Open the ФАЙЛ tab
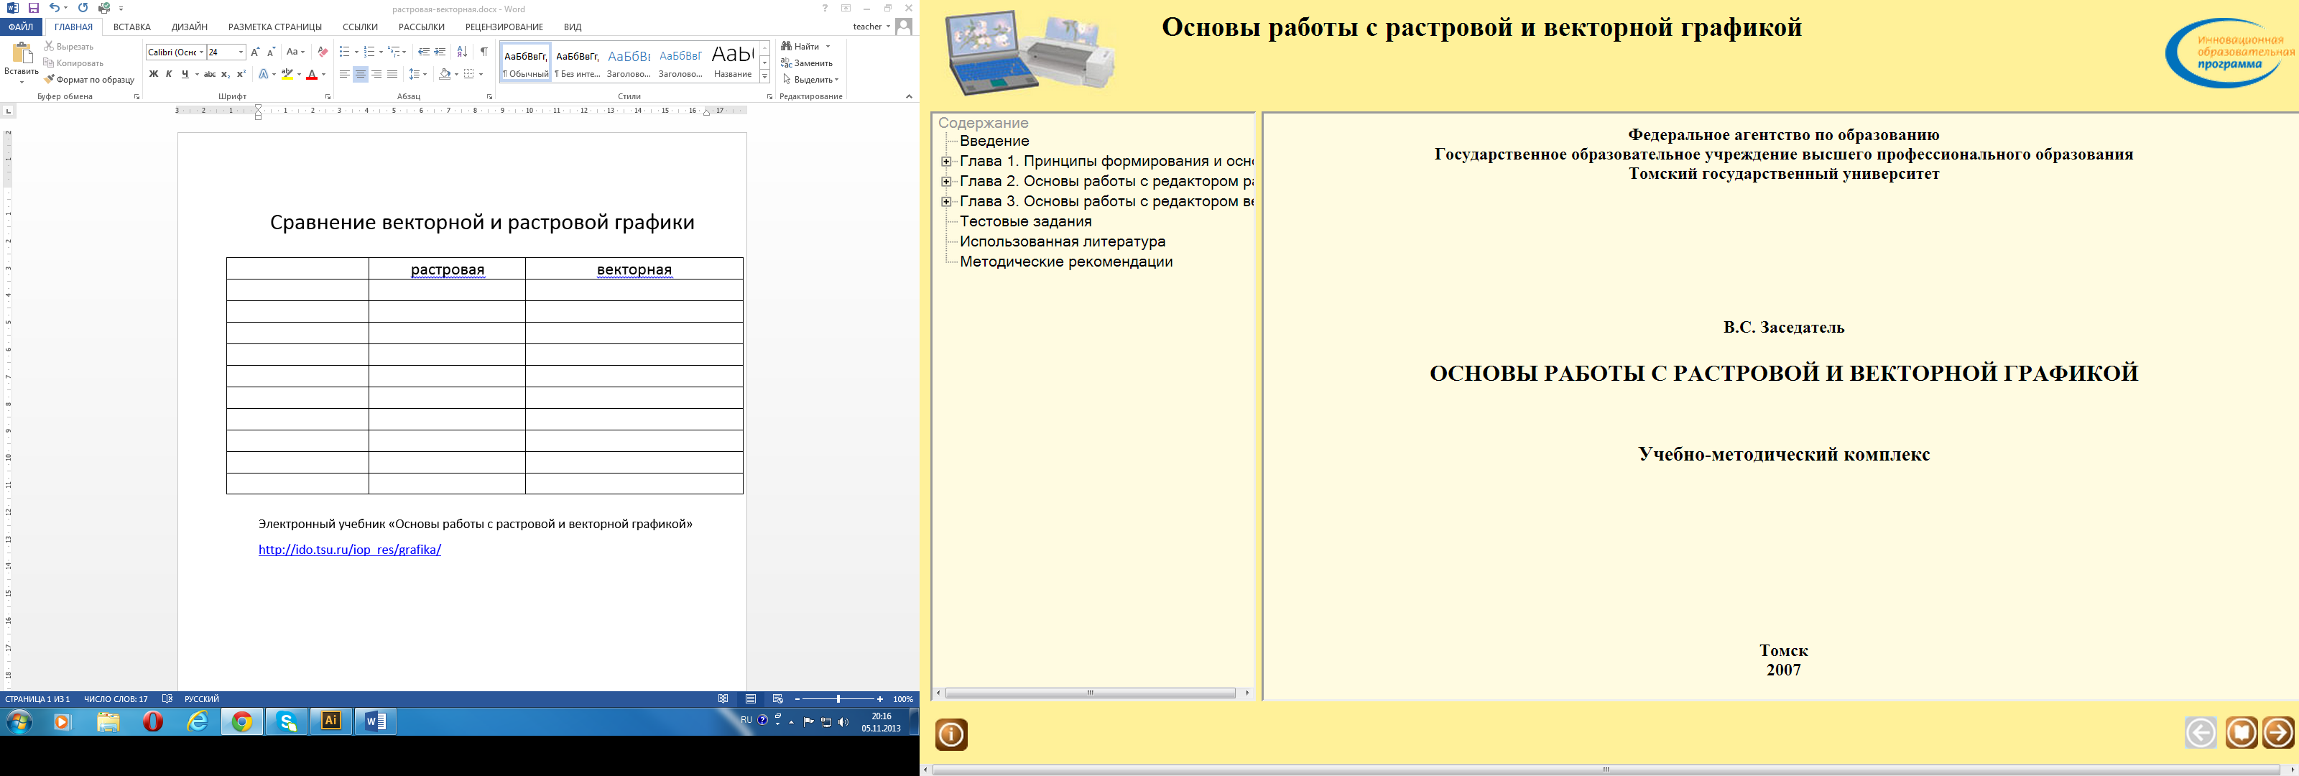Viewport: 2299px width, 776px height. click(x=21, y=27)
